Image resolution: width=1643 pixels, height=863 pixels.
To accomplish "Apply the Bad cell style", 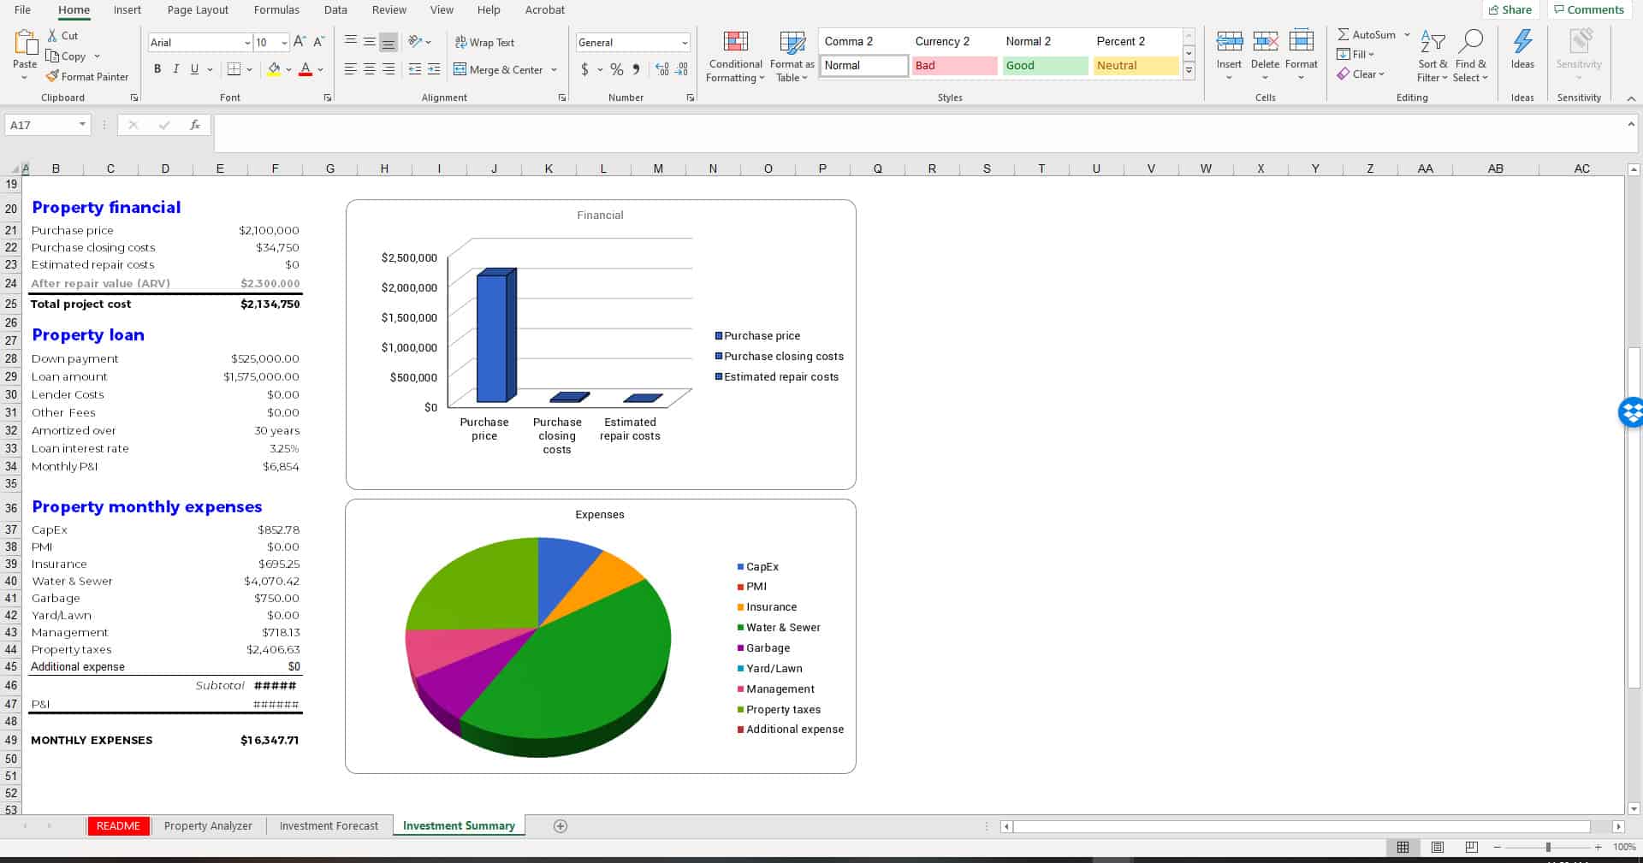I will [x=953, y=65].
